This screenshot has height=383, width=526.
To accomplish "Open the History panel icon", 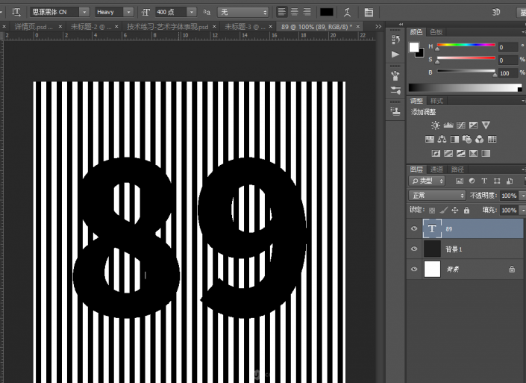I will 395,40.
